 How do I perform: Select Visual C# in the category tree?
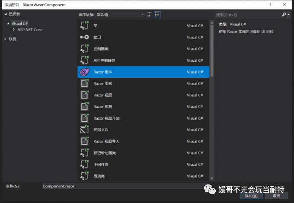[19, 23]
